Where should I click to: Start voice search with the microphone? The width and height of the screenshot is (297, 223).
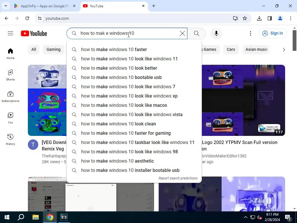pos(216,33)
